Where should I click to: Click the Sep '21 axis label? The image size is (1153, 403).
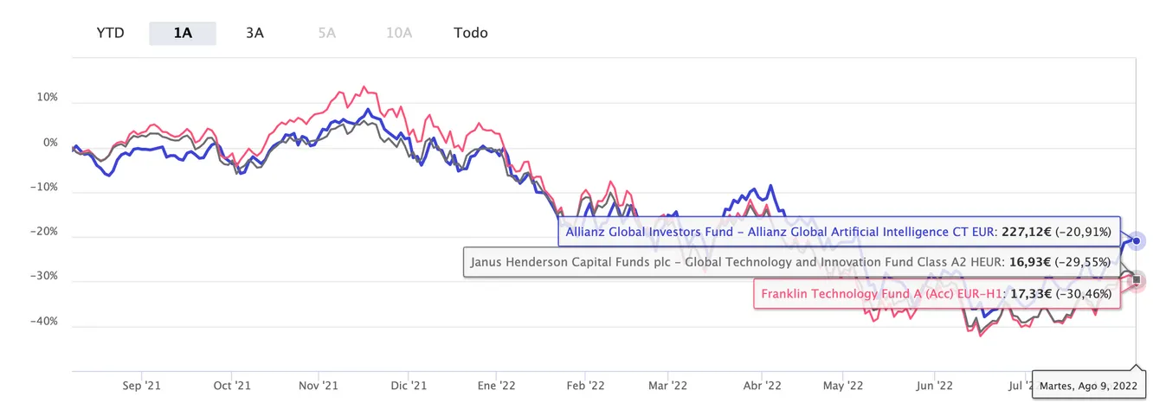pyautogui.click(x=142, y=386)
